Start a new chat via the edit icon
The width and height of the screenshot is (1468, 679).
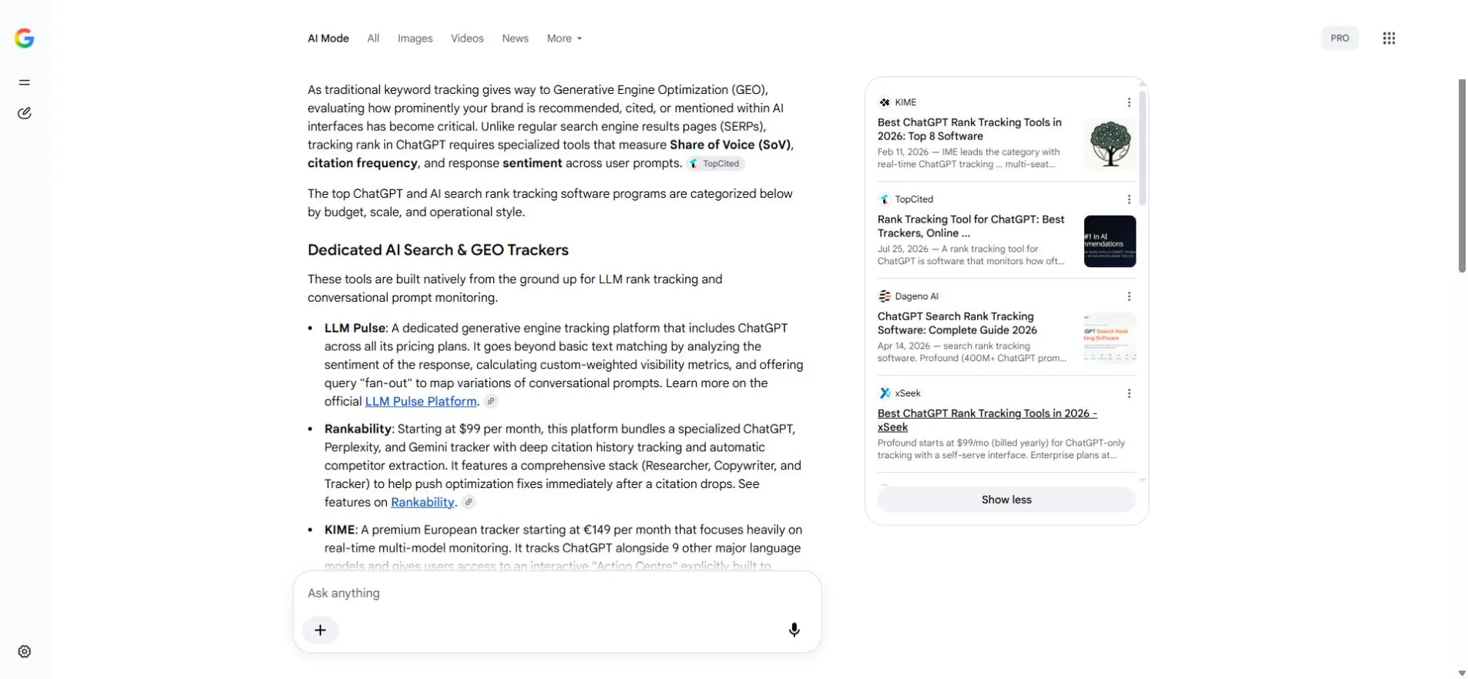[25, 113]
